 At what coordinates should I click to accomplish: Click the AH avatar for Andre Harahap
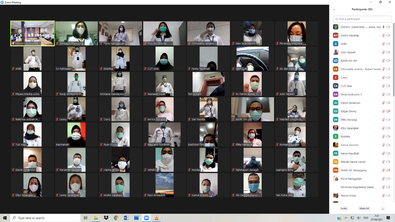pyautogui.click(x=335, y=35)
